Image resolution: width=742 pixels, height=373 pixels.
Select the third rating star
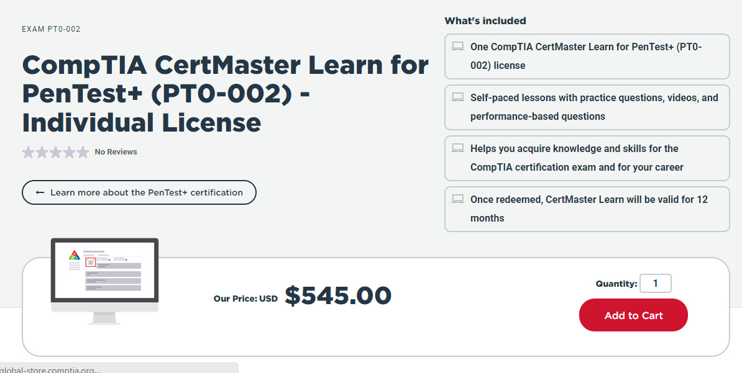pyautogui.click(x=55, y=151)
